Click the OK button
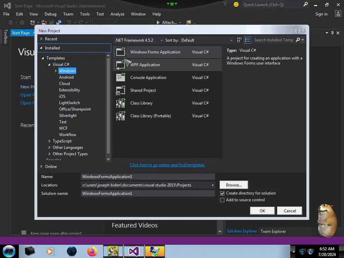Image resolution: width=344 pixels, height=258 pixels. (262, 211)
